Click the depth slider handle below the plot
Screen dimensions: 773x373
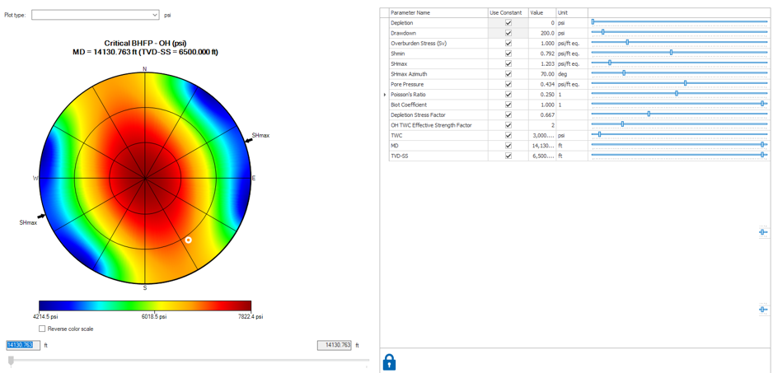pyautogui.click(x=11, y=361)
